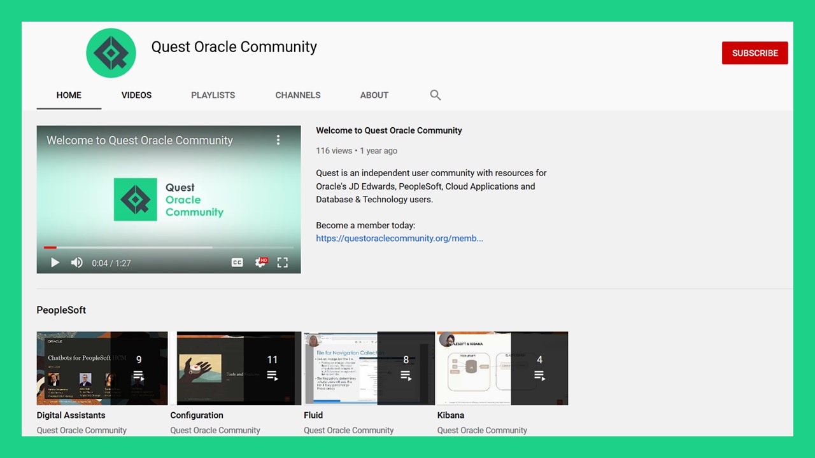Image resolution: width=815 pixels, height=458 pixels.
Task: Click the Kibana playlist title
Action: coord(451,415)
